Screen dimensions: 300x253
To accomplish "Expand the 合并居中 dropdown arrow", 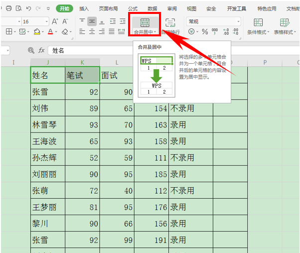I will 155,32.
